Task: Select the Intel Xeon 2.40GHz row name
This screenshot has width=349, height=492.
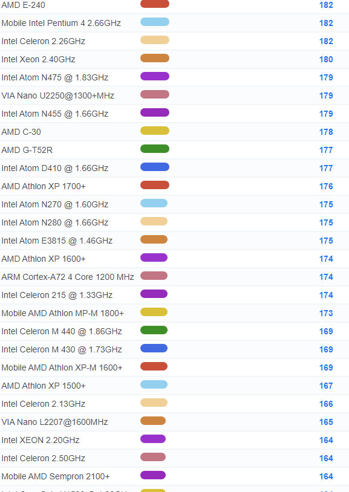Action: pyautogui.click(x=38, y=59)
